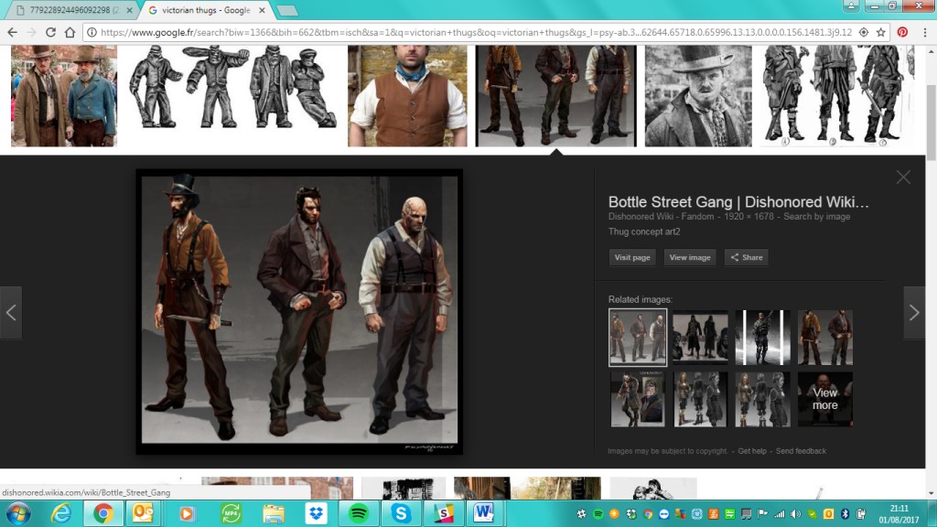937x527 pixels.
Task: Share this image result
Action: 747,257
